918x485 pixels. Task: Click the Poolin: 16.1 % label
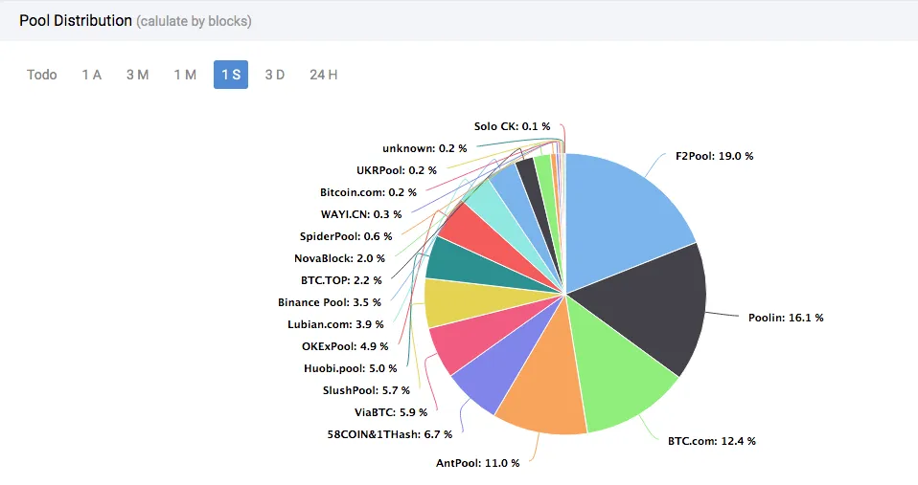(786, 318)
